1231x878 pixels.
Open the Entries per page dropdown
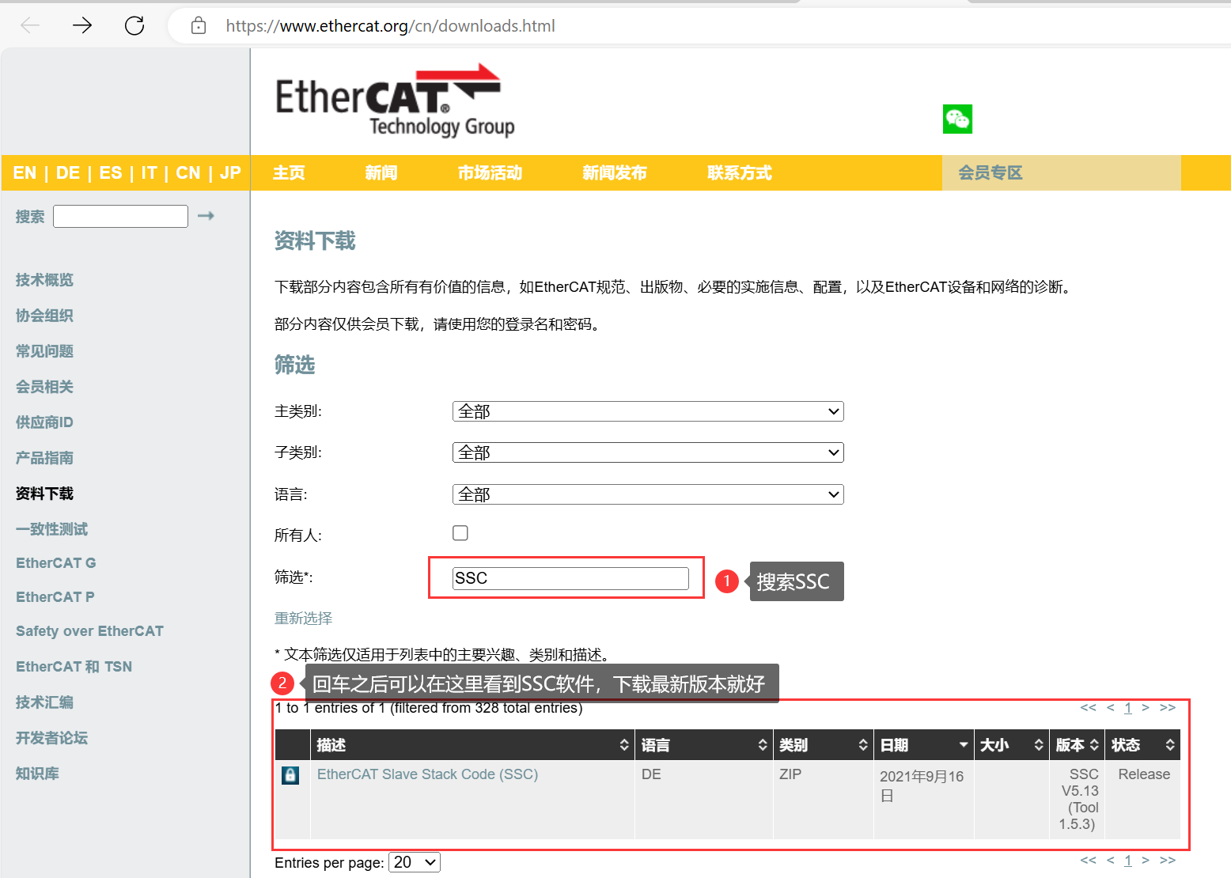(414, 862)
